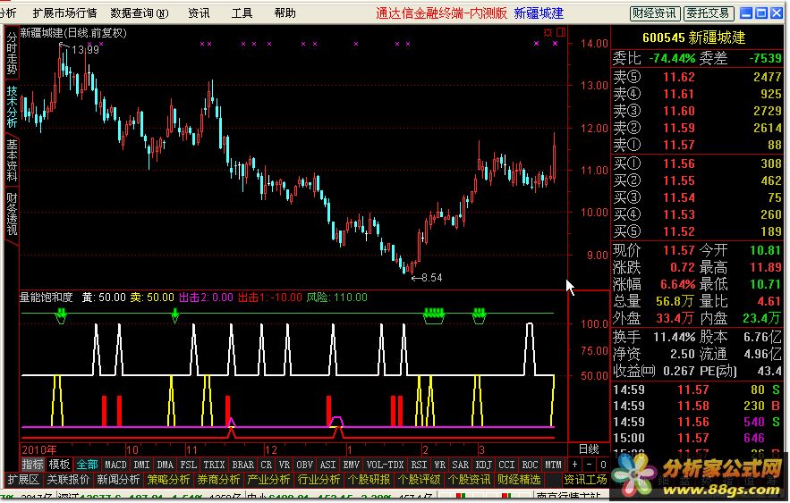790x503 pixels.
Task: Select the DMI indicator
Action: [142, 465]
